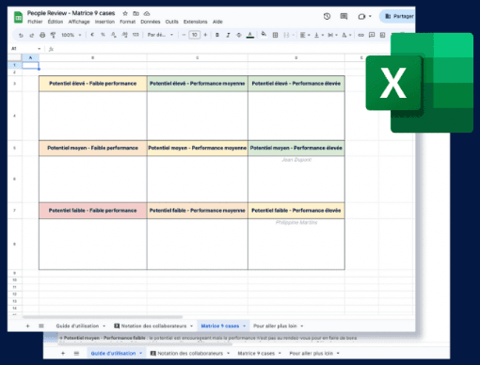This screenshot has height=365, width=480.
Task: Increase decimal places
Action: tap(124, 35)
